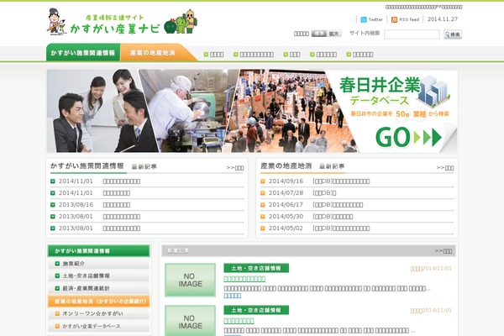
Task: Open sidebar item 土地・空き店舗情報
Action: [98, 276]
